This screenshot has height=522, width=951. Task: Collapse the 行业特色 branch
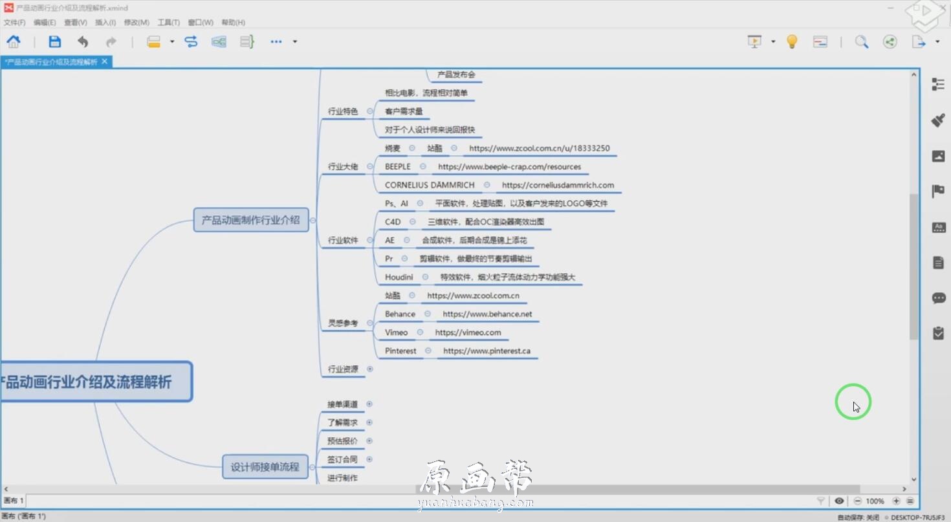click(x=370, y=111)
